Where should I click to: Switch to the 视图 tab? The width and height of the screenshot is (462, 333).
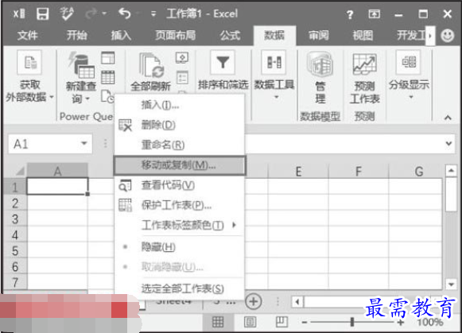(x=363, y=36)
